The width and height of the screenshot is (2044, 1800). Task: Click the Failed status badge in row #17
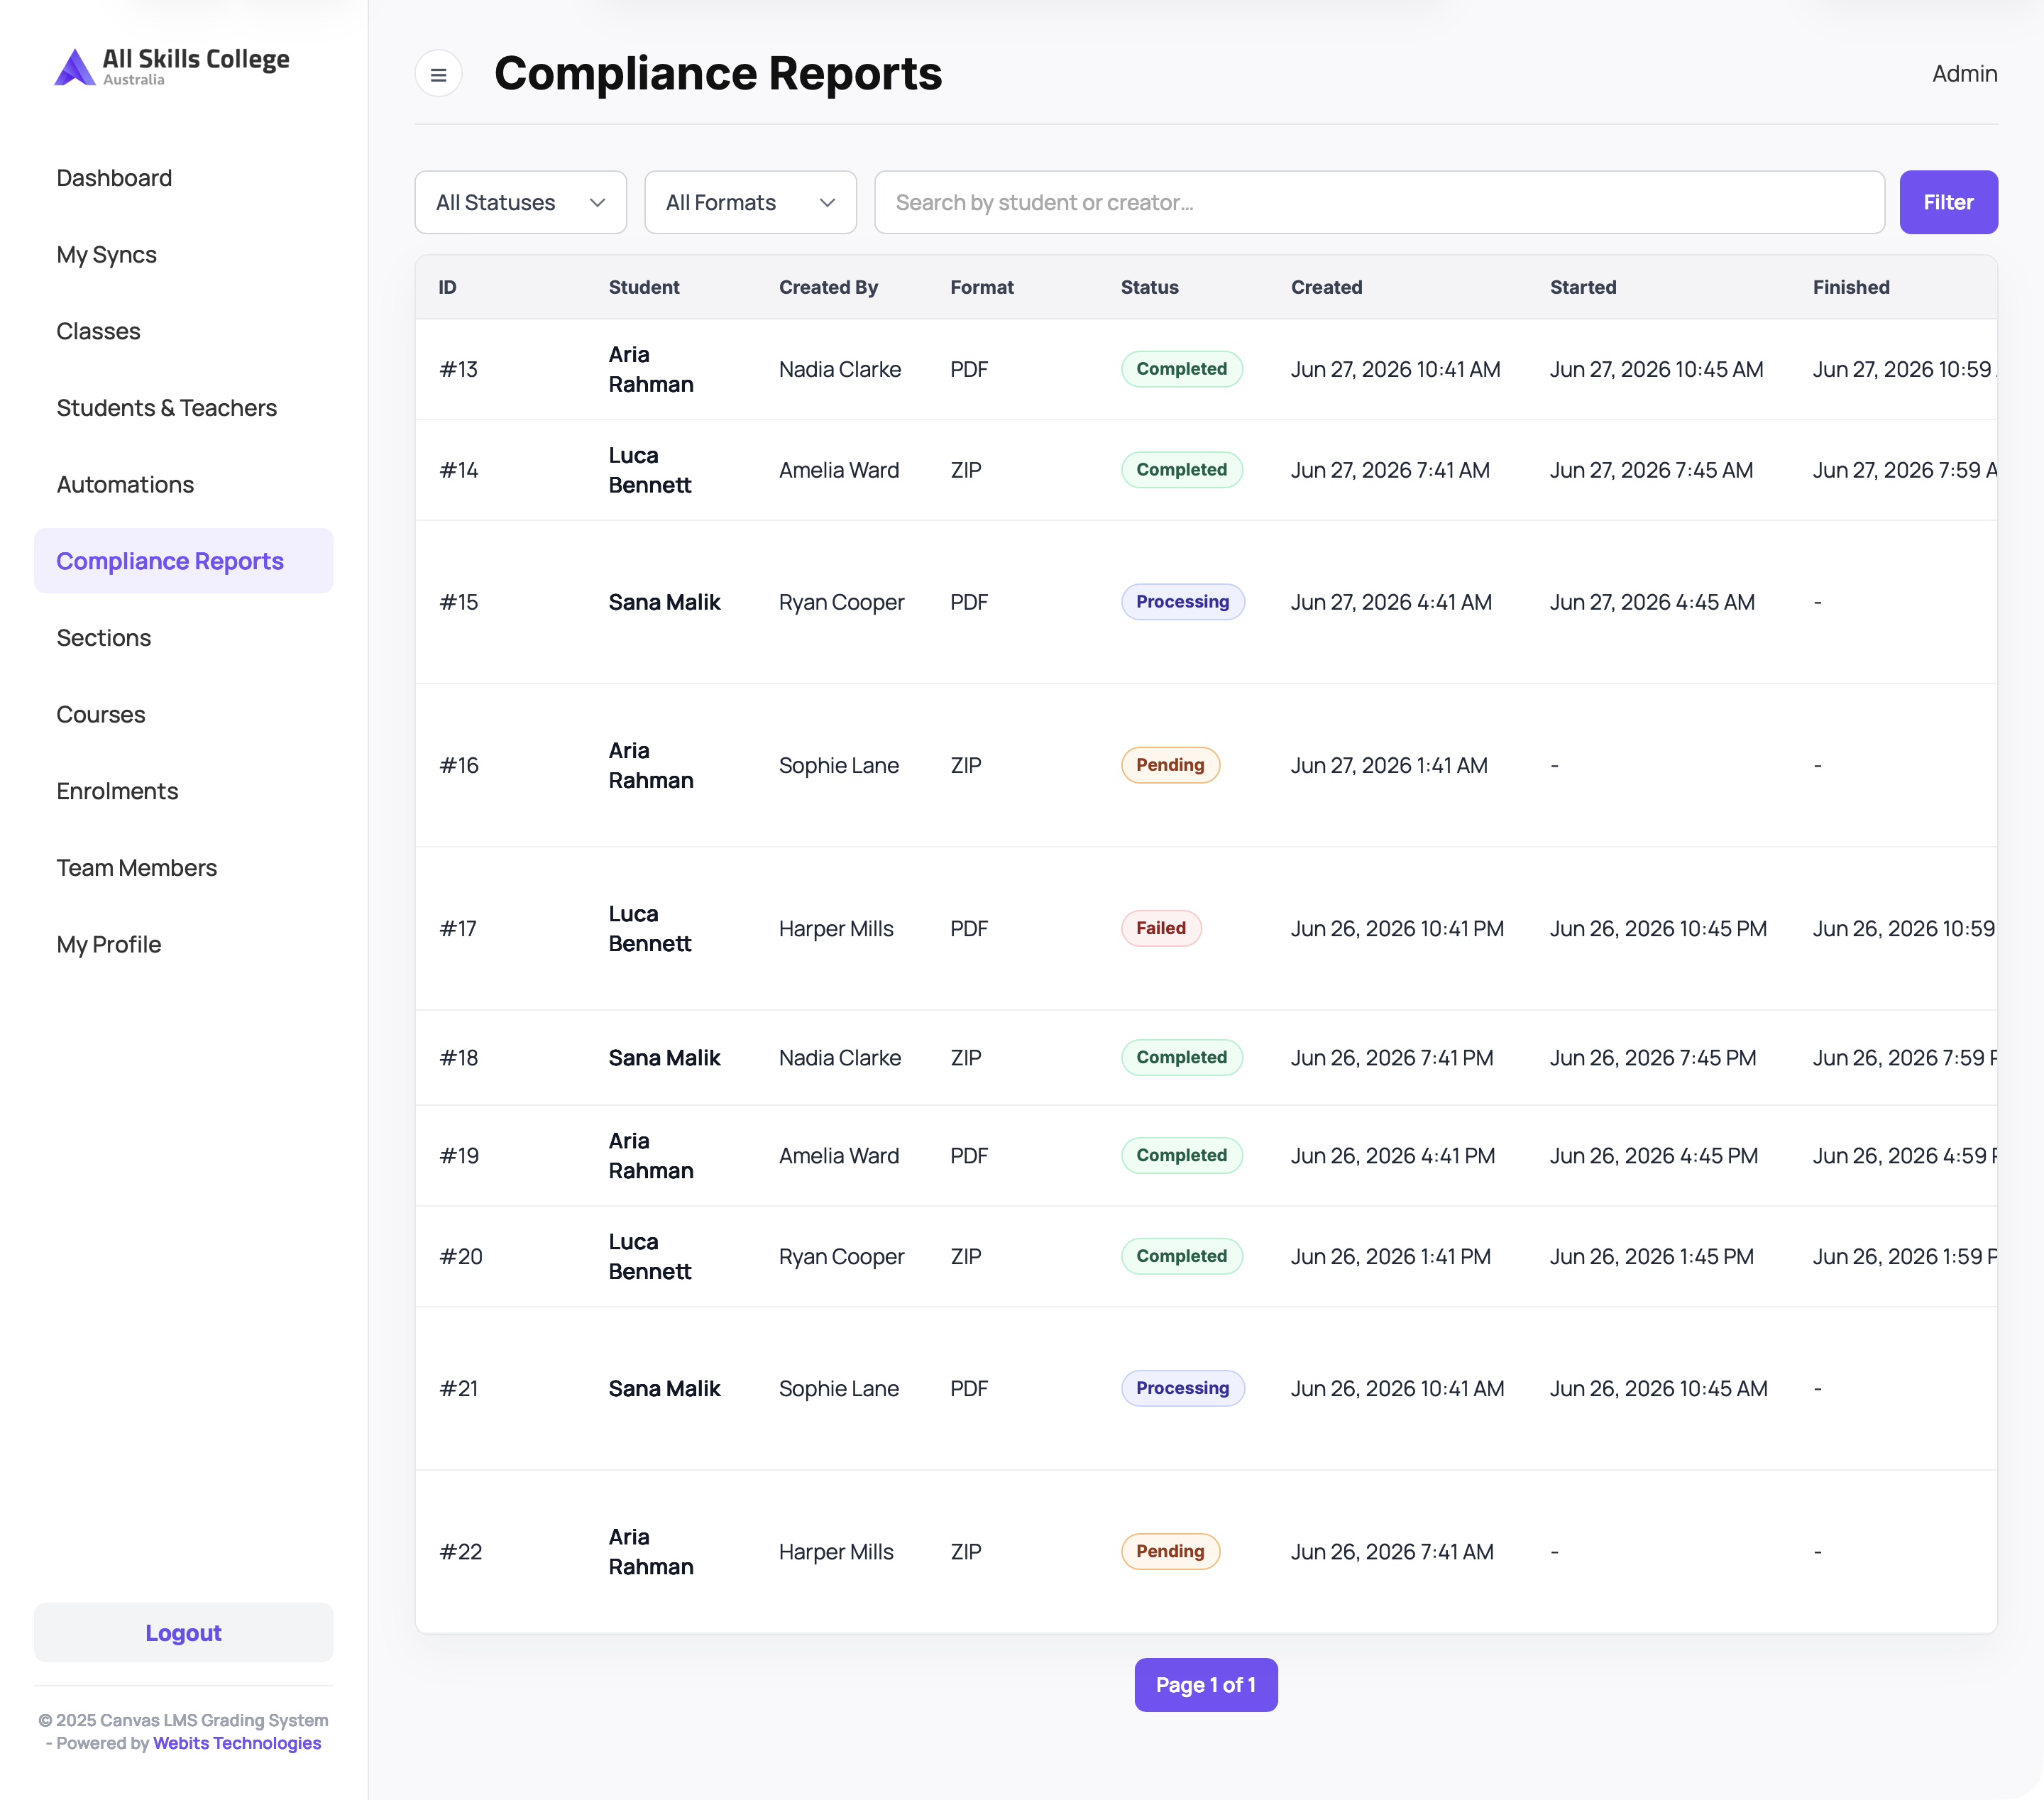point(1161,929)
